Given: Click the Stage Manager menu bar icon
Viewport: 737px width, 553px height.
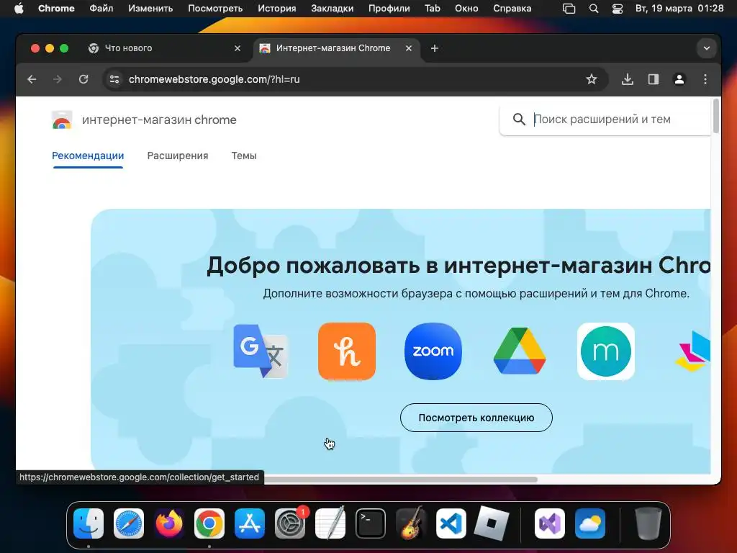Looking at the screenshot, I should (x=569, y=9).
